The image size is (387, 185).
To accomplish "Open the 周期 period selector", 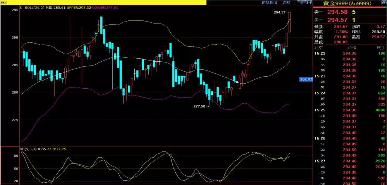I will point(286,3).
